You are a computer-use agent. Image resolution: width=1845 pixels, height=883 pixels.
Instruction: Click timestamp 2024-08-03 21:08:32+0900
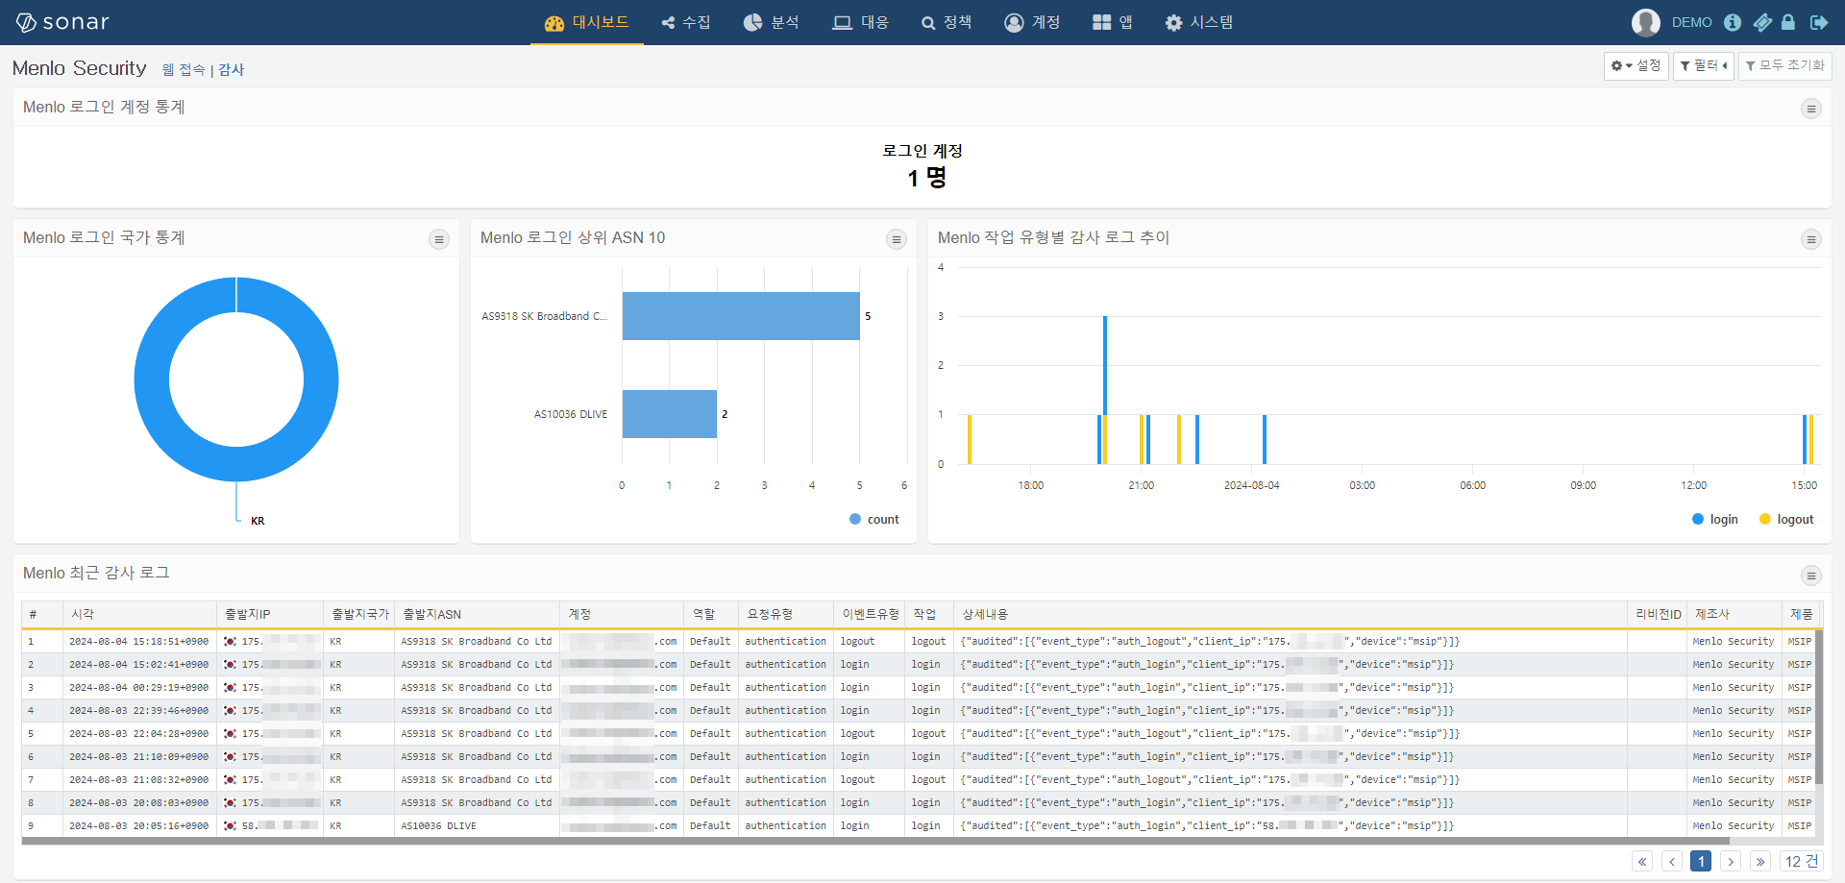click(138, 779)
